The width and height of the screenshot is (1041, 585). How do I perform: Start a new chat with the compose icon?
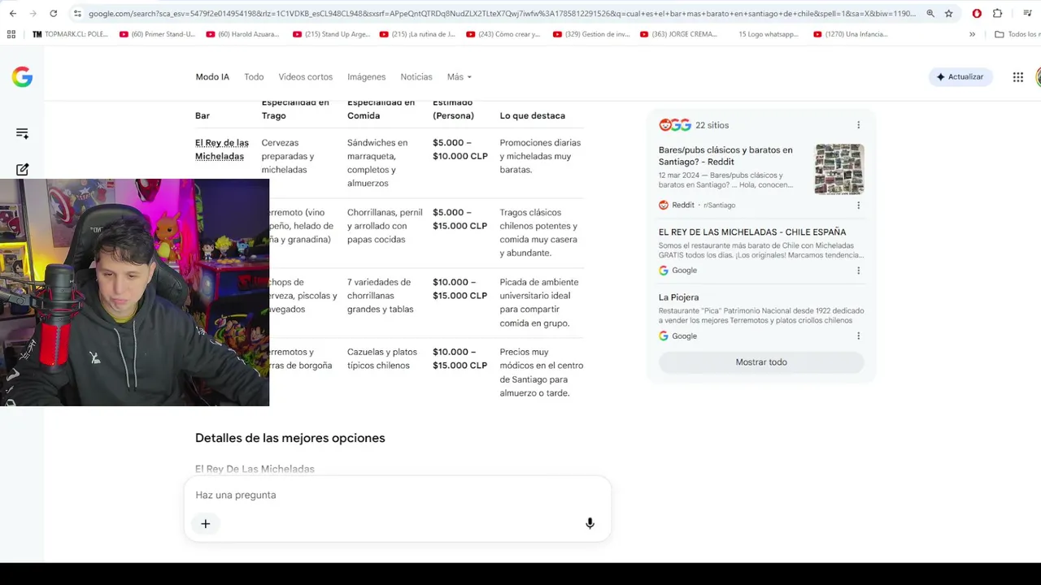click(22, 170)
